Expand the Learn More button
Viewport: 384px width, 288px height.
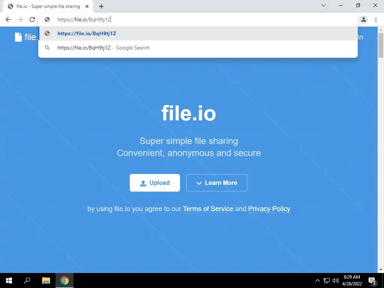(217, 183)
